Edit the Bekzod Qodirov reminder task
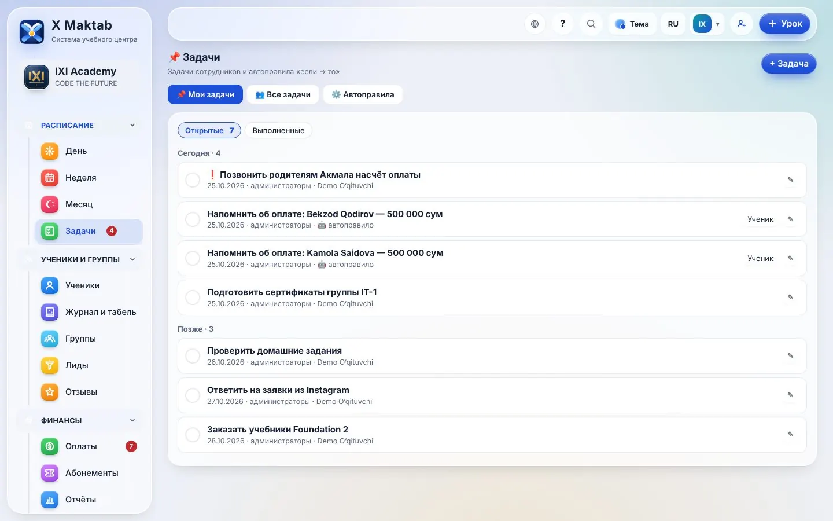833x521 pixels. click(790, 219)
